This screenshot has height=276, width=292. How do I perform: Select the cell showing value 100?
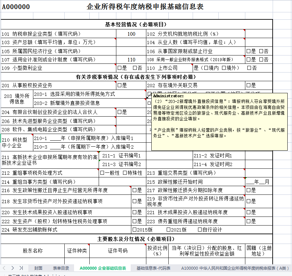click(x=131, y=34)
